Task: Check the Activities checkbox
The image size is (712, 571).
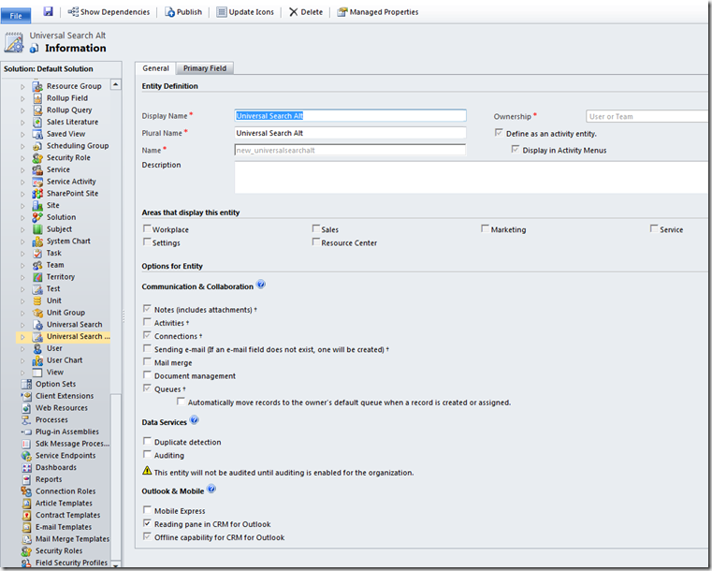Action: click(x=147, y=322)
